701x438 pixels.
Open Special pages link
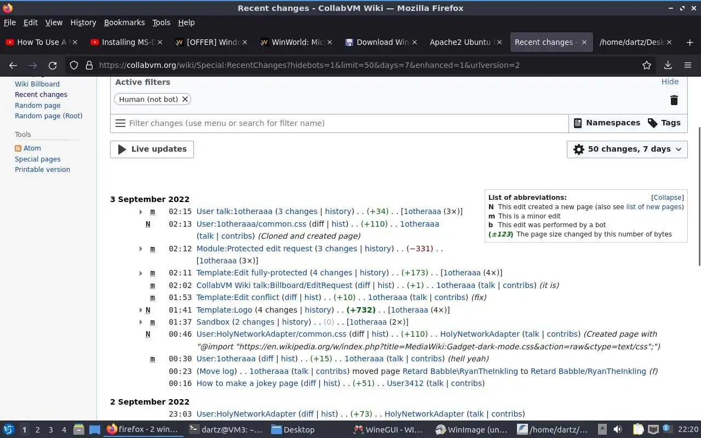[38, 159]
